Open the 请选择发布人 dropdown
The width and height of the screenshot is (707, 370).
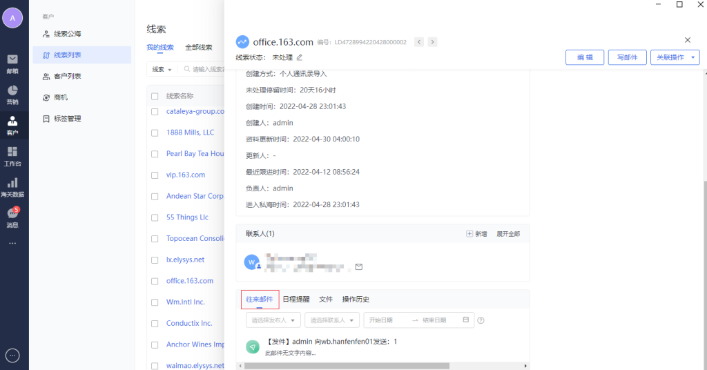pos(273,320)
